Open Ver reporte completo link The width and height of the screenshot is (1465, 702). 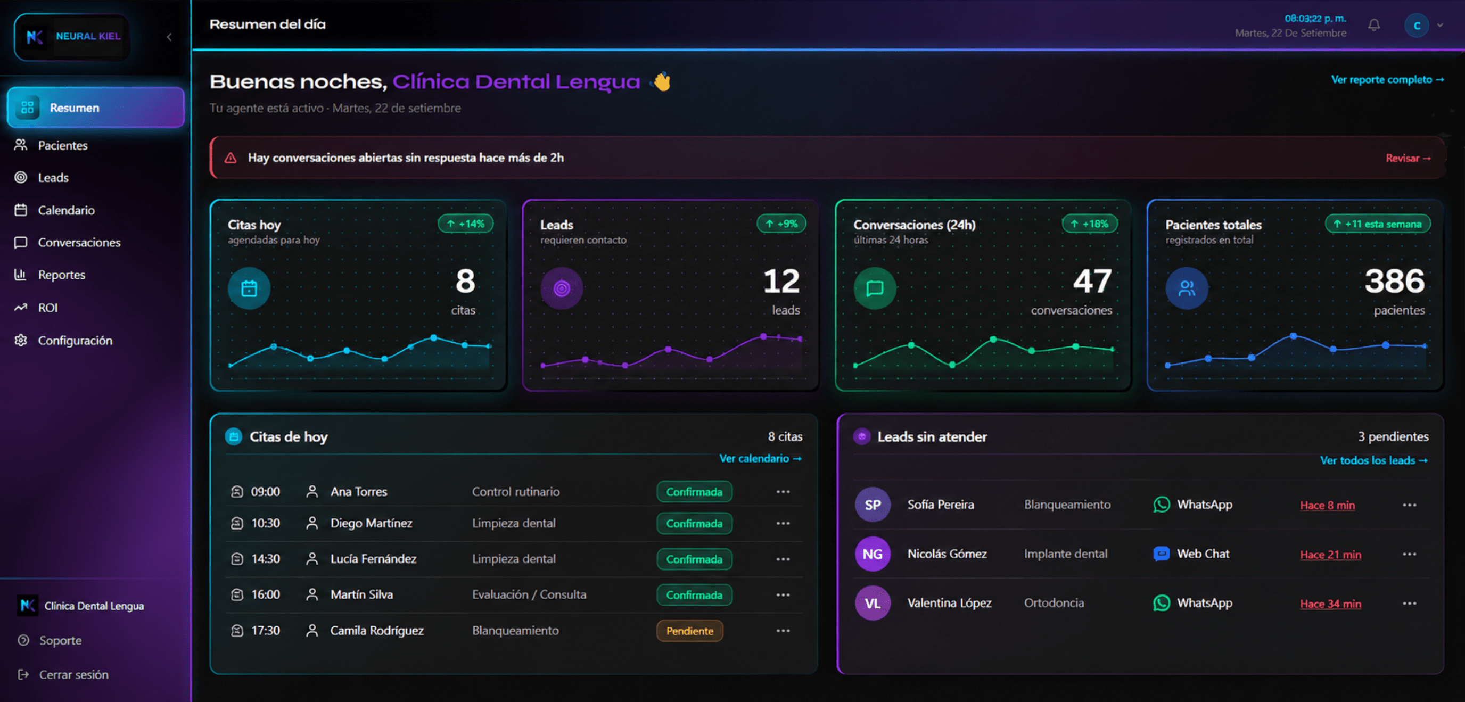(1388, 80)
